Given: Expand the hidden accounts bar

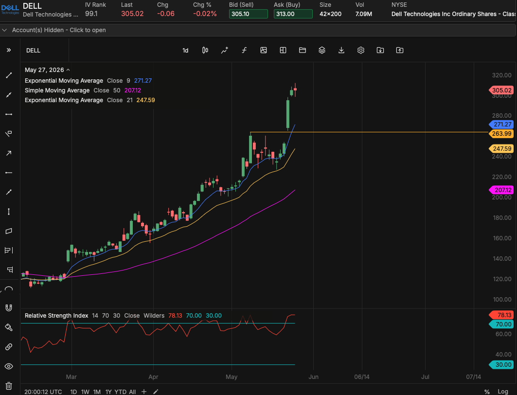Looking at the screenshot, I should click(x=258, y=30).
